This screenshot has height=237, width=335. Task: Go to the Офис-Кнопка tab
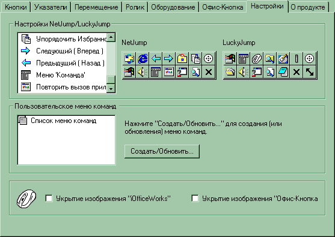(x=223, y=7)
